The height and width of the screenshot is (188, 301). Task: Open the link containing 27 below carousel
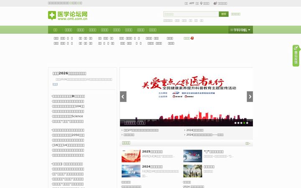coord(141,130)
